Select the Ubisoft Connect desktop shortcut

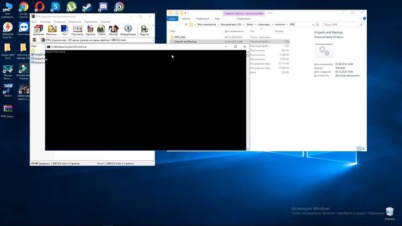(119, 7)
